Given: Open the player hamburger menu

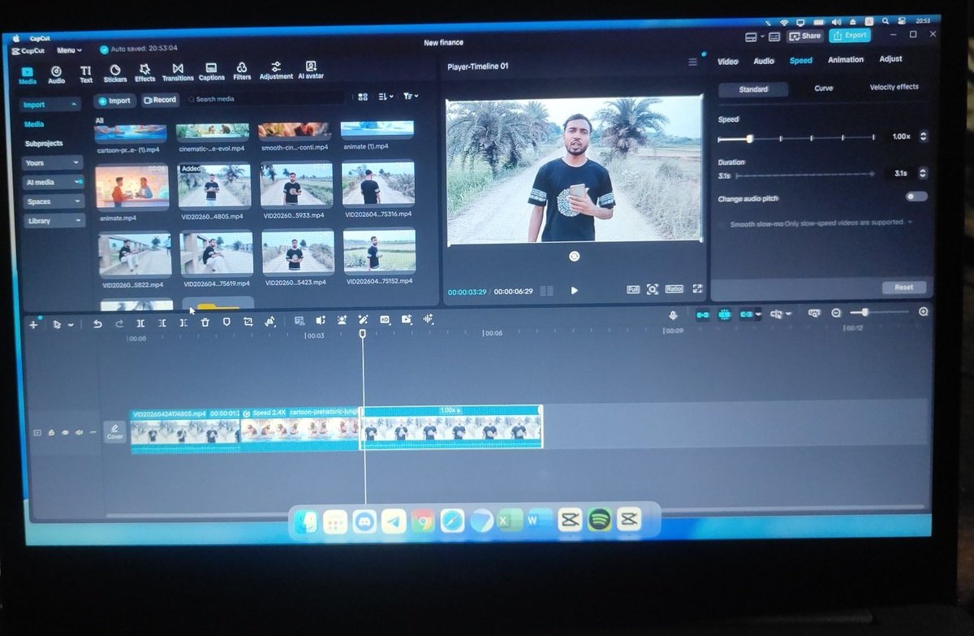Looking at the screenshot, I should (692, 62).
